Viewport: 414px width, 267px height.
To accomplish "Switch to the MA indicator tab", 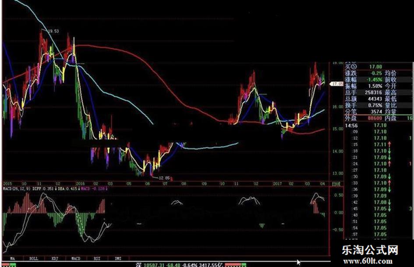I will pyautogui.click(x=12, y=258).
